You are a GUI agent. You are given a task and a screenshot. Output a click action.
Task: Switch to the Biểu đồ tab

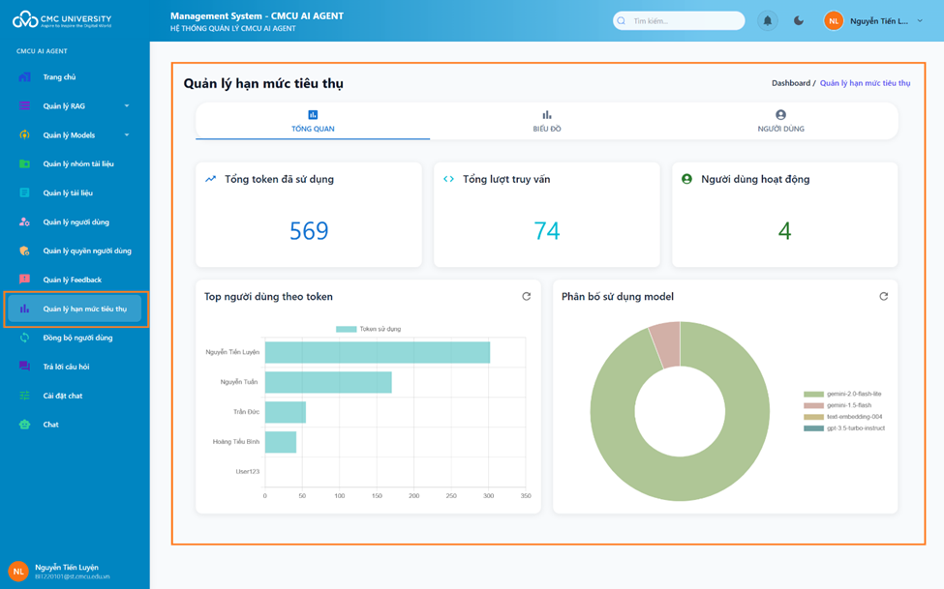tap(547, 122)
